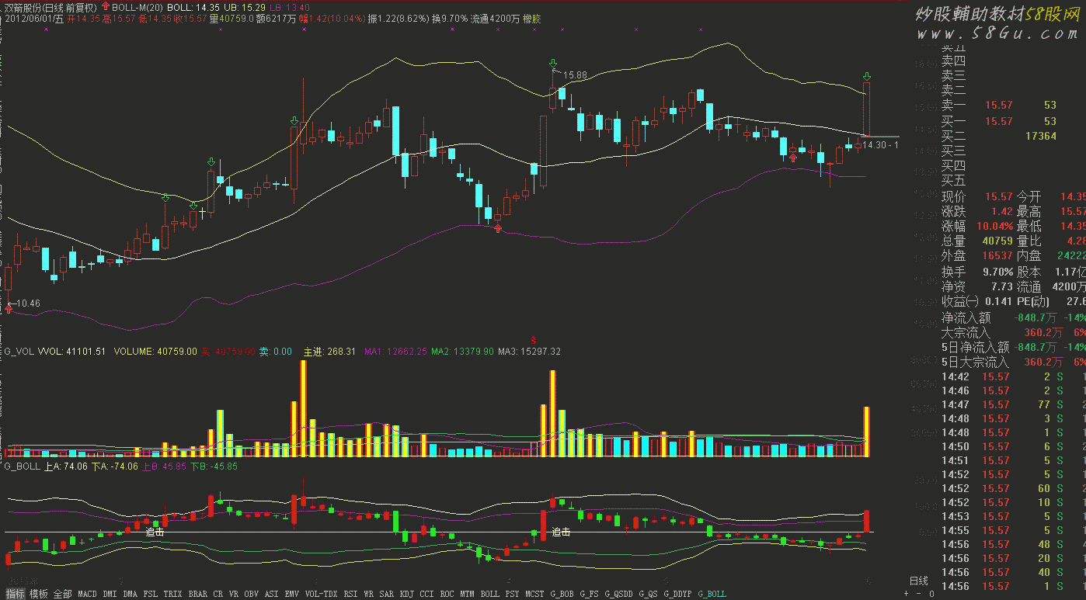
Task: Click the 0 reset icon under 日线
Action: 931,593
